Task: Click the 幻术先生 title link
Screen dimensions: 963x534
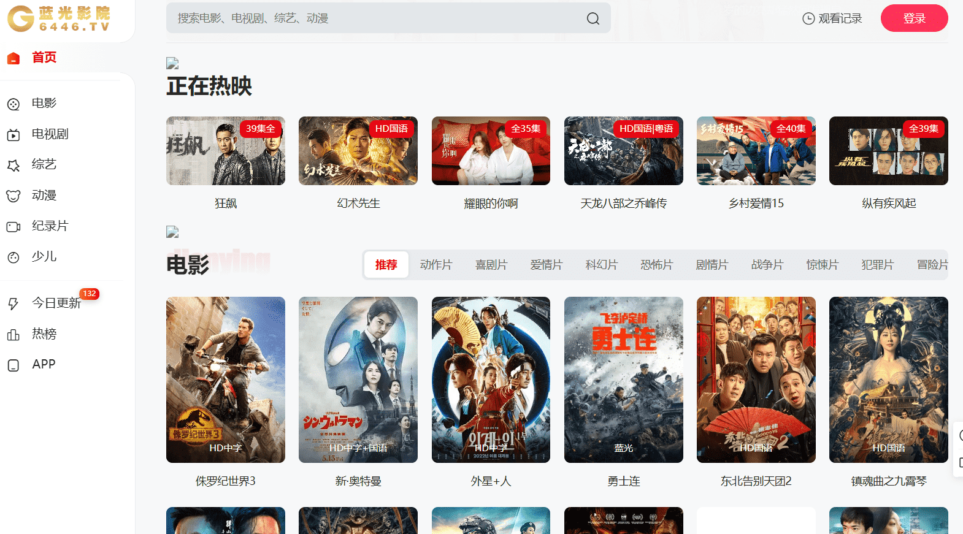Action: coord(358,204)
